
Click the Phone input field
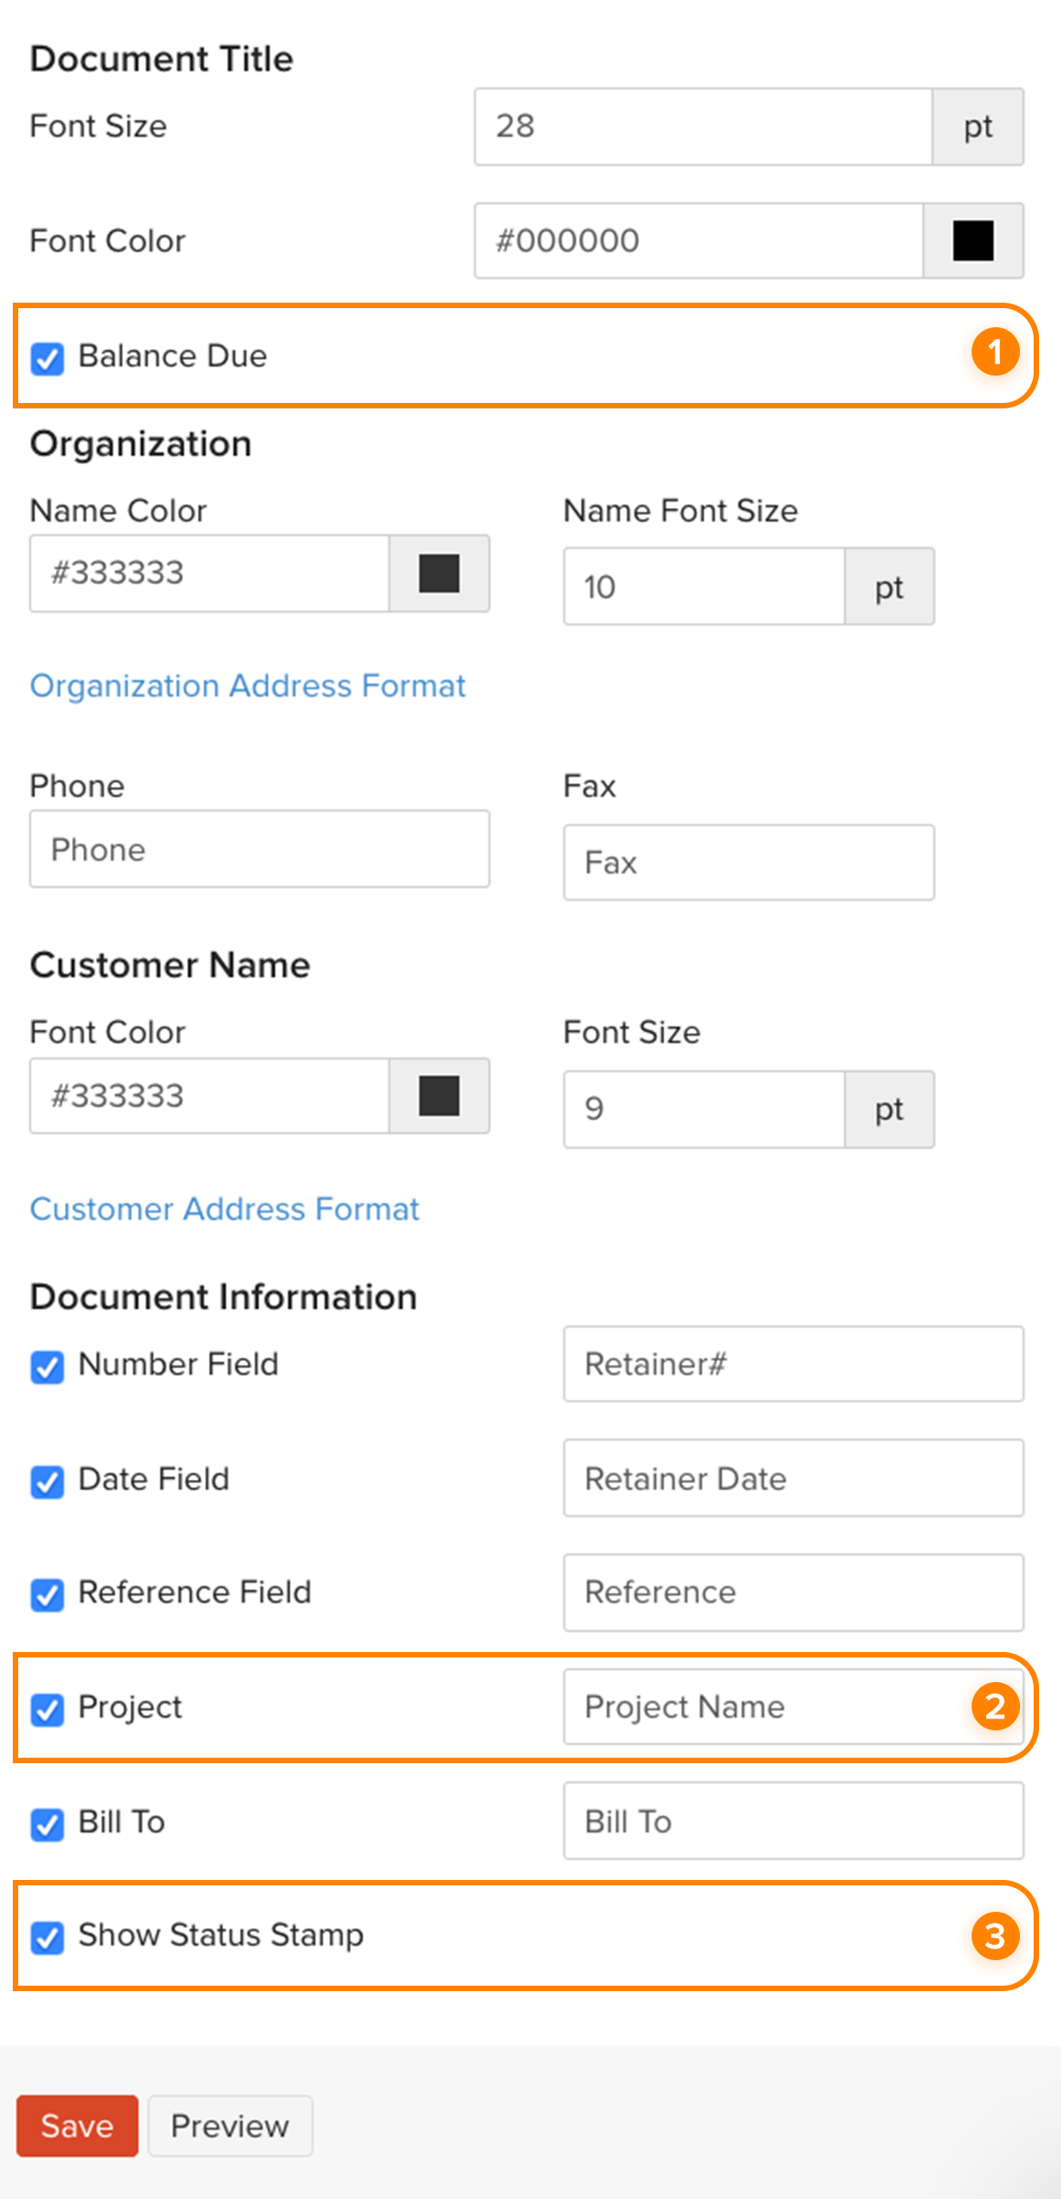pyautogui.click(x=259, y=850)
